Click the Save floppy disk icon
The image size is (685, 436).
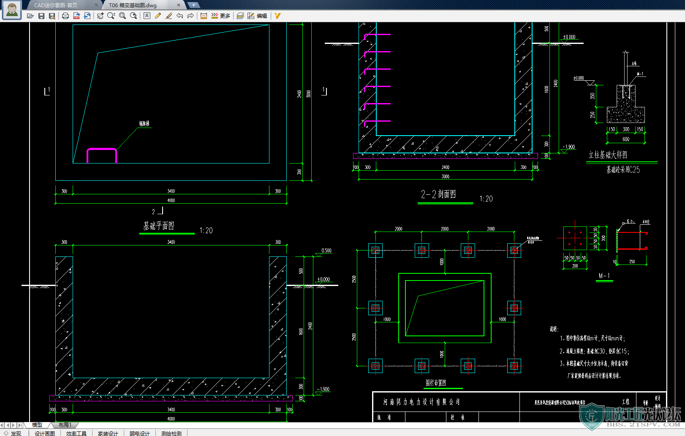click(x=41, y=16)
